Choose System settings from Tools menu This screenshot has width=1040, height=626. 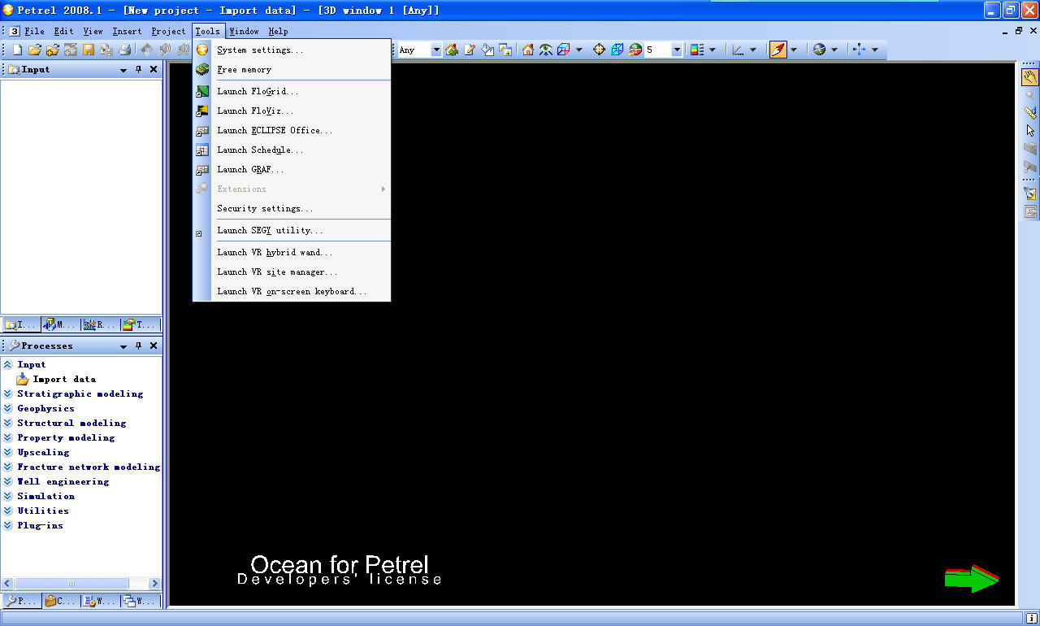[292, 50]
